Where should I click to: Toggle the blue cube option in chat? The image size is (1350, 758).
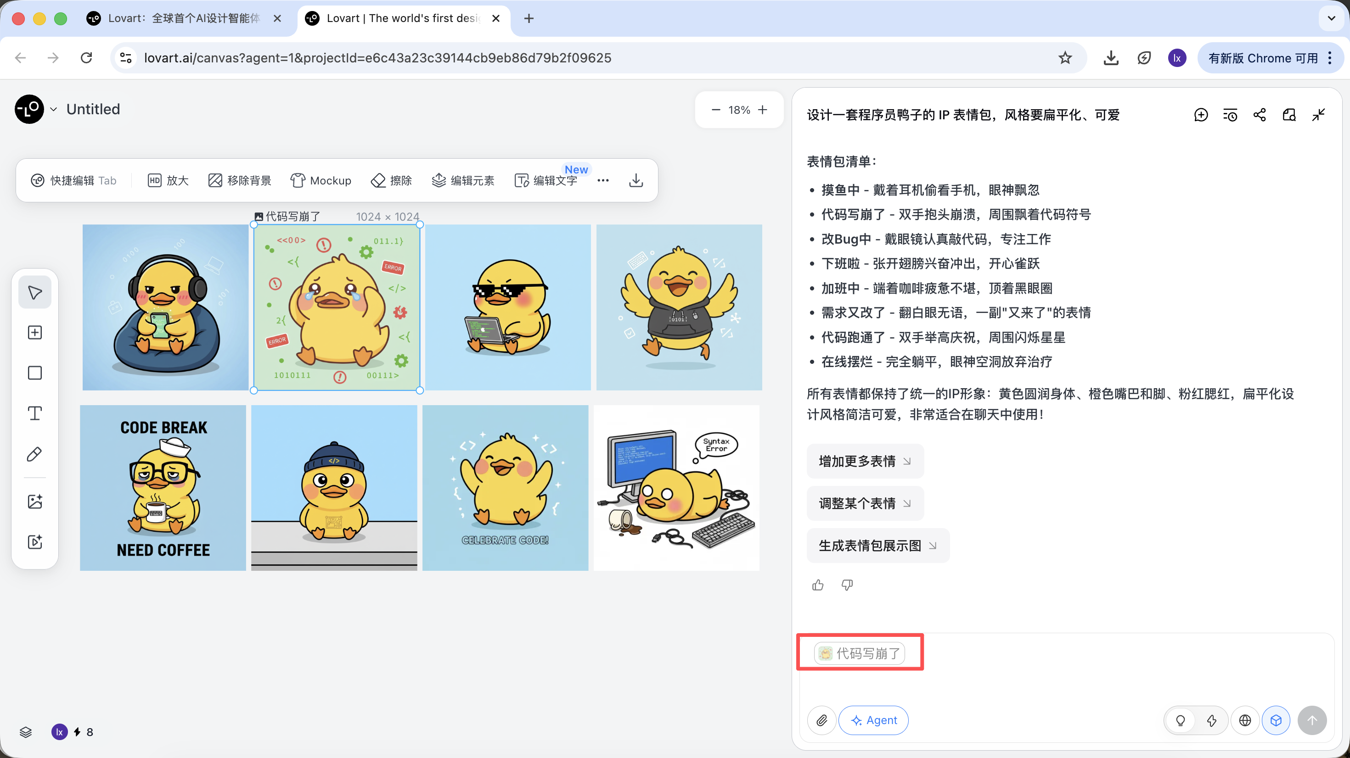pyautogui.click(x=1276, y=720)
